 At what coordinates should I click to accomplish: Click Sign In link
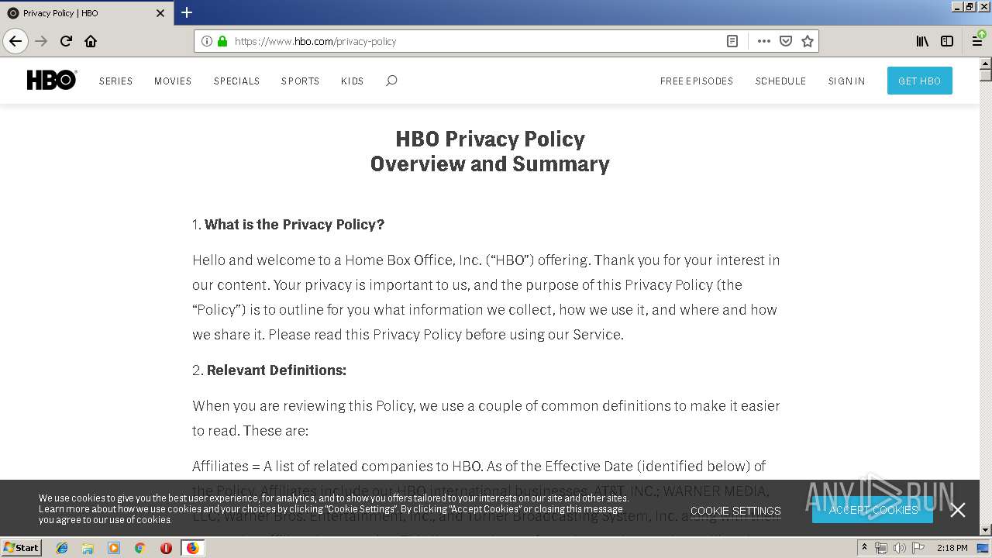pos(846,81)
